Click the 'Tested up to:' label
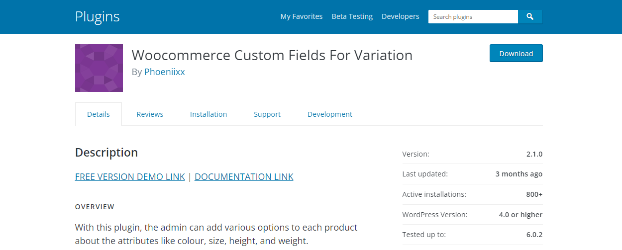Image resolution: width=622 pixels, height=250 pixels. (424, 235)
